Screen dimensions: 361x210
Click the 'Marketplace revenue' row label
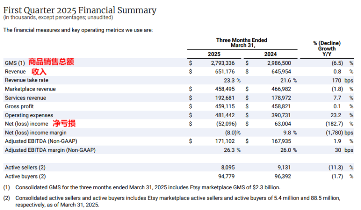pyautogui.click(x=30, y=89)
